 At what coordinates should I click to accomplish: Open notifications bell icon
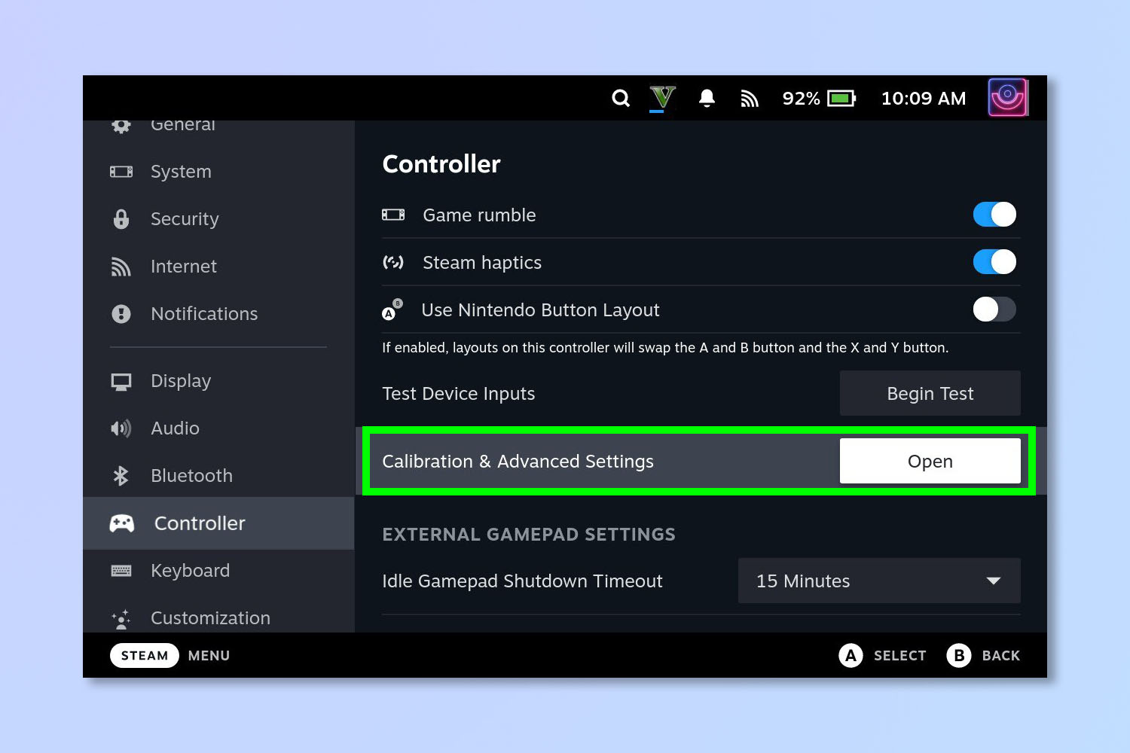707,99
